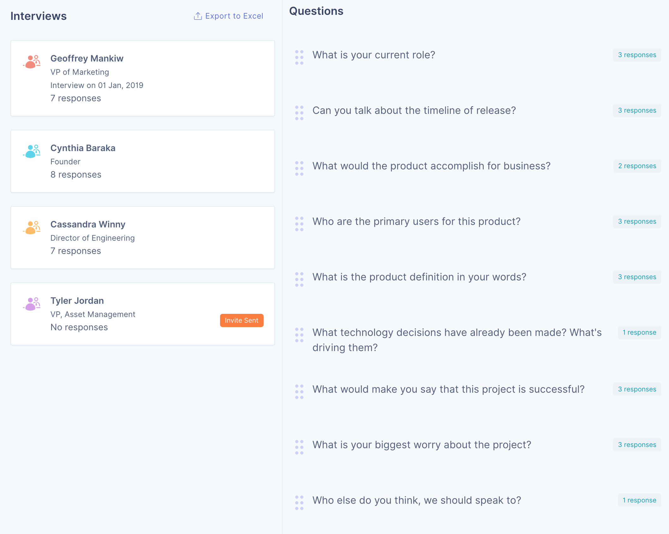Screen dimensions: 669x534
Task: Click drag handle beside timeline of release question
Action: (x=299, y=113)
